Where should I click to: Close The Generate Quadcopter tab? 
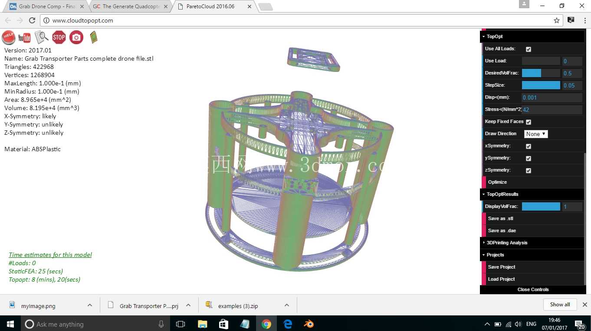coord(166,6)
